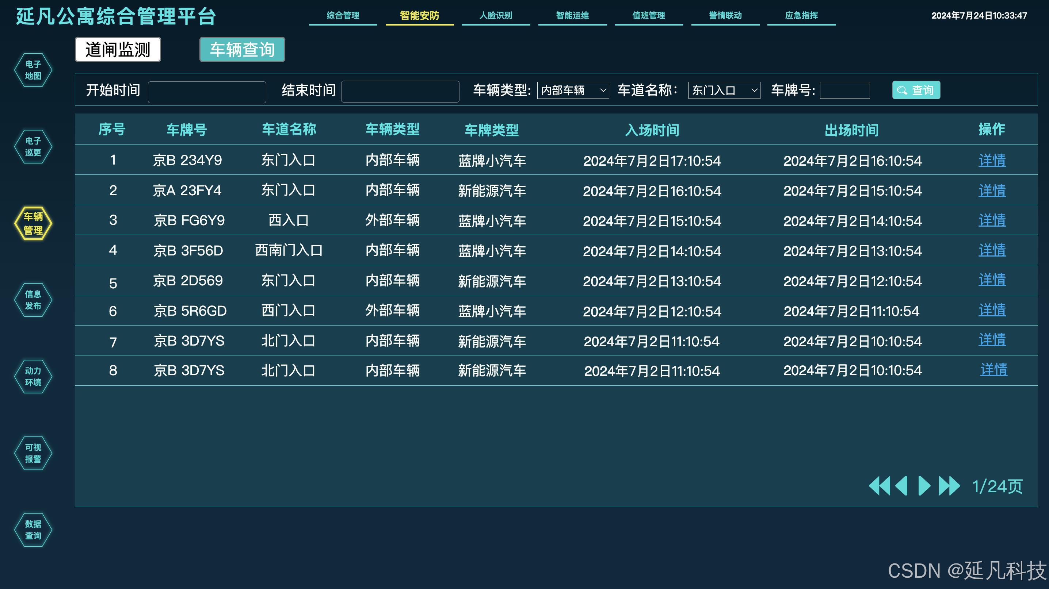Switch to the 智能安防 top tab
The image size is (1049, 589).
[x=419, y=16]
